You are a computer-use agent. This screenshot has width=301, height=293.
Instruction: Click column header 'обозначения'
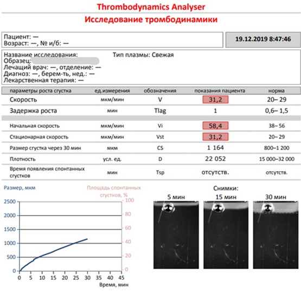pyautogui.click(x=160, y=90)
